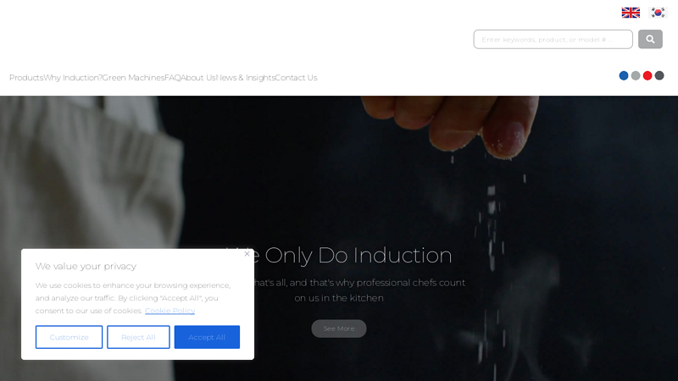Select the light gray circle icon
The height and width of the screenshot is (381, 678).
pyautogui.click(x=635, y=75)
